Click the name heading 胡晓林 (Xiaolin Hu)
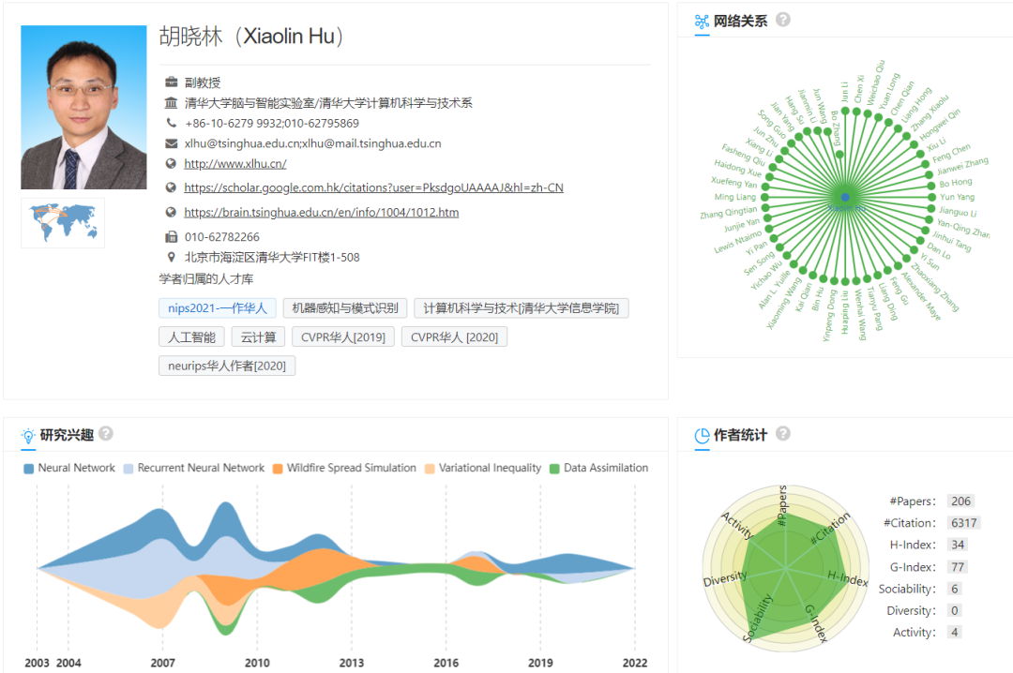 coord(252,37)
